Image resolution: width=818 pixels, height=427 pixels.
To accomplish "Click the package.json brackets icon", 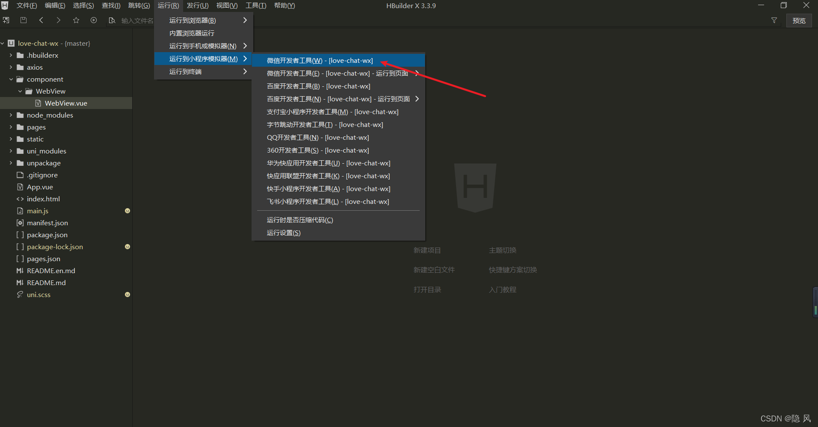I will click(x=20, y=235).
